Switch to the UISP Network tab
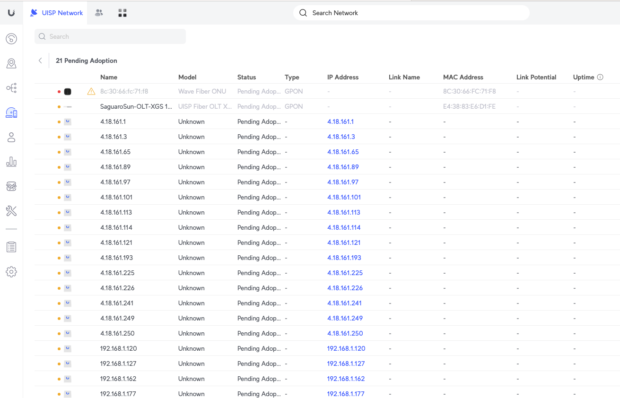 click(x=57, y=13)
